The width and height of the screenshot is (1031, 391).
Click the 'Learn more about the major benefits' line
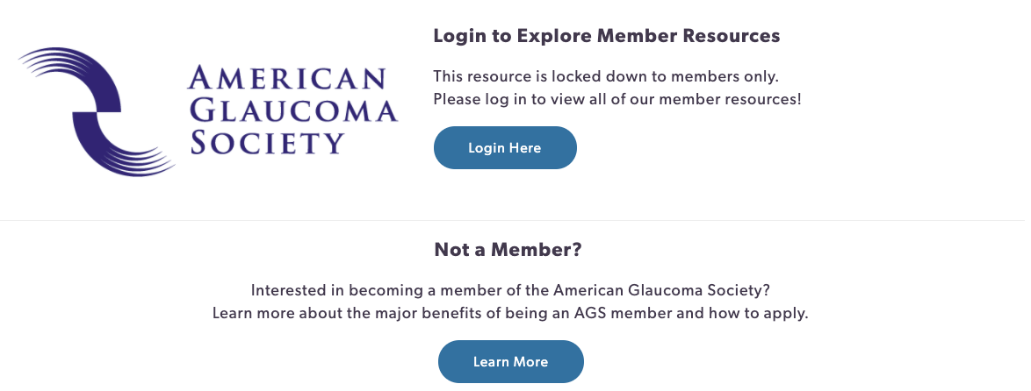tap(510, 313)
